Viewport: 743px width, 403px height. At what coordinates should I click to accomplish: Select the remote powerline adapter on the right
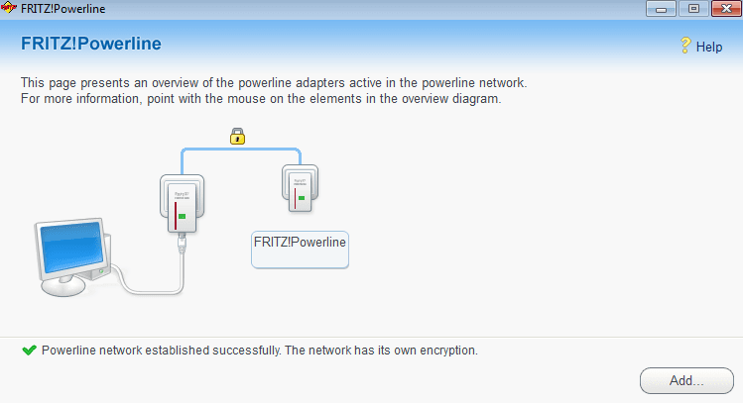(299, 188)
